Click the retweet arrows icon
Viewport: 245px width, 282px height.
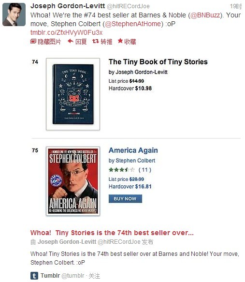pyautogui.click(x=95, y=42)
